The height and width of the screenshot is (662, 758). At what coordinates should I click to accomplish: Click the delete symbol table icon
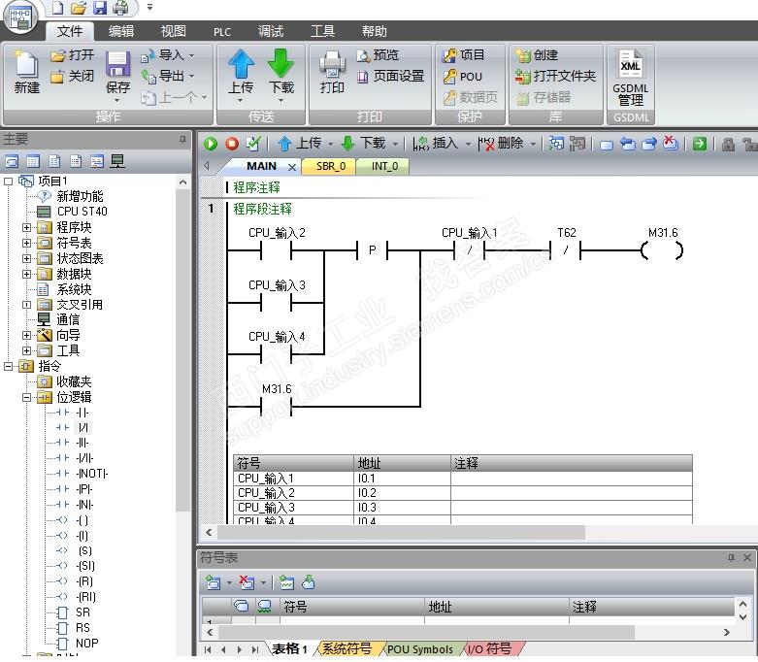click(x=247, y=582)
